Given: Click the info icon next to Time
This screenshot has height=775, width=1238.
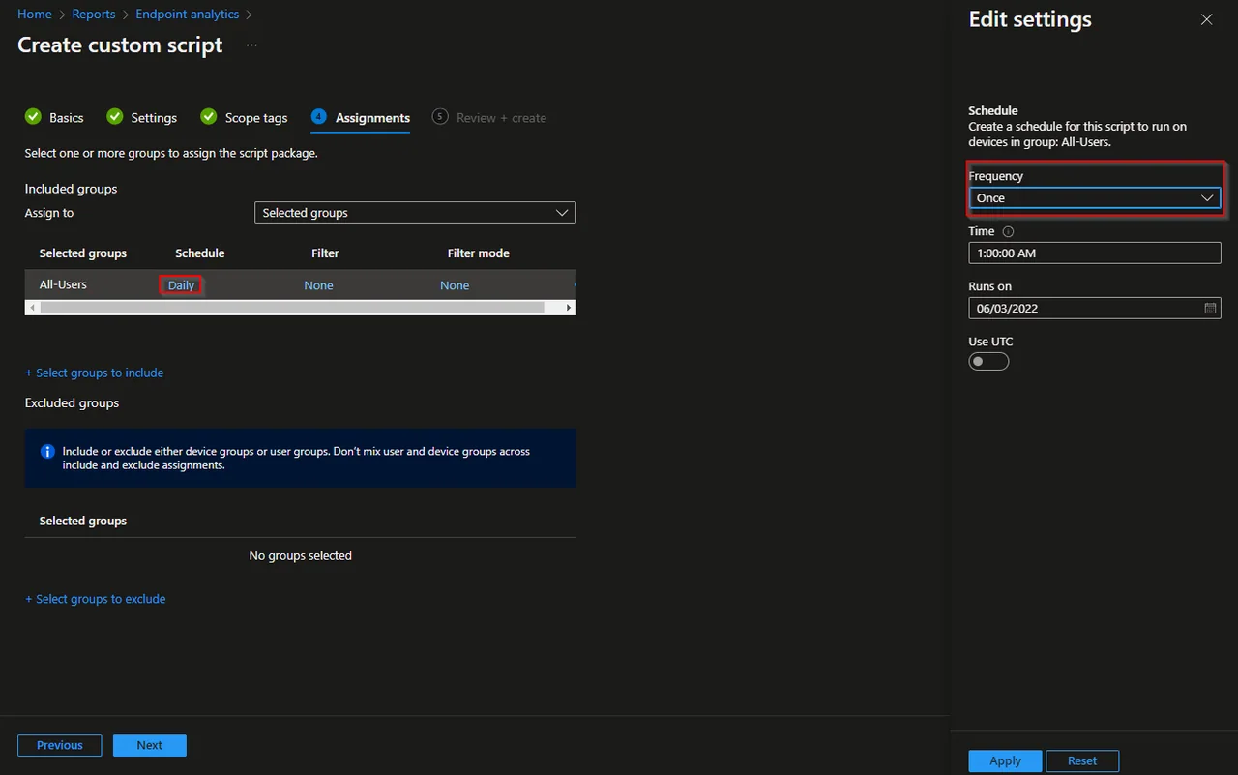Looking at the screenshot, I should point(1009,232).
